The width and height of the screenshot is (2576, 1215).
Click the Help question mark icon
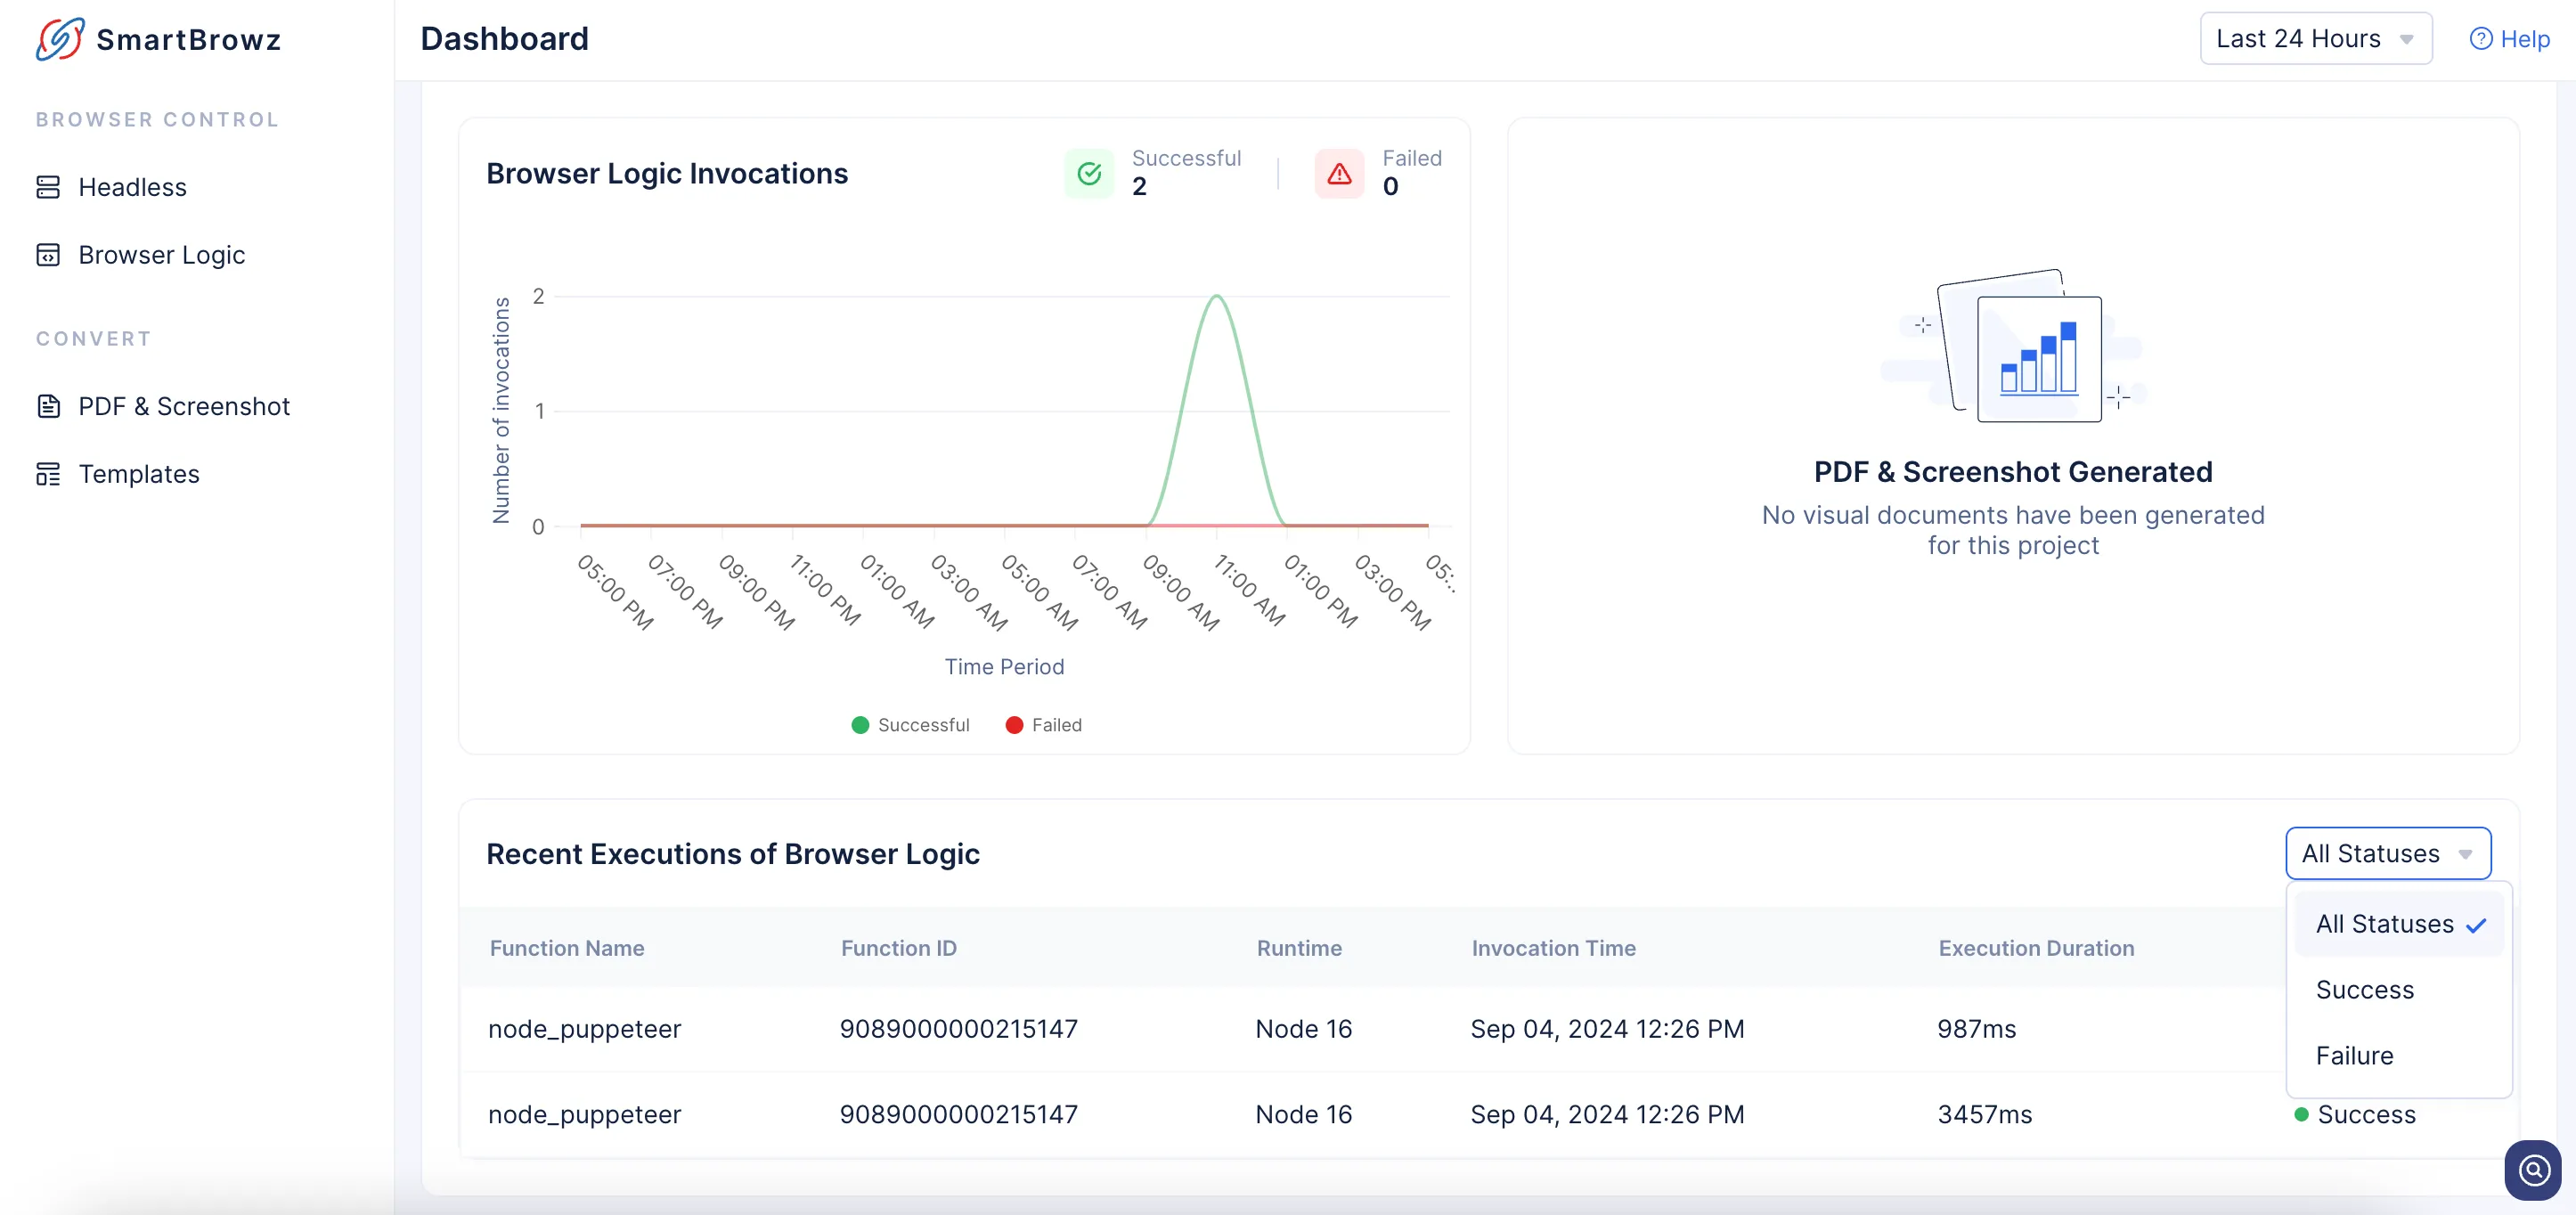click(2481, 39)
